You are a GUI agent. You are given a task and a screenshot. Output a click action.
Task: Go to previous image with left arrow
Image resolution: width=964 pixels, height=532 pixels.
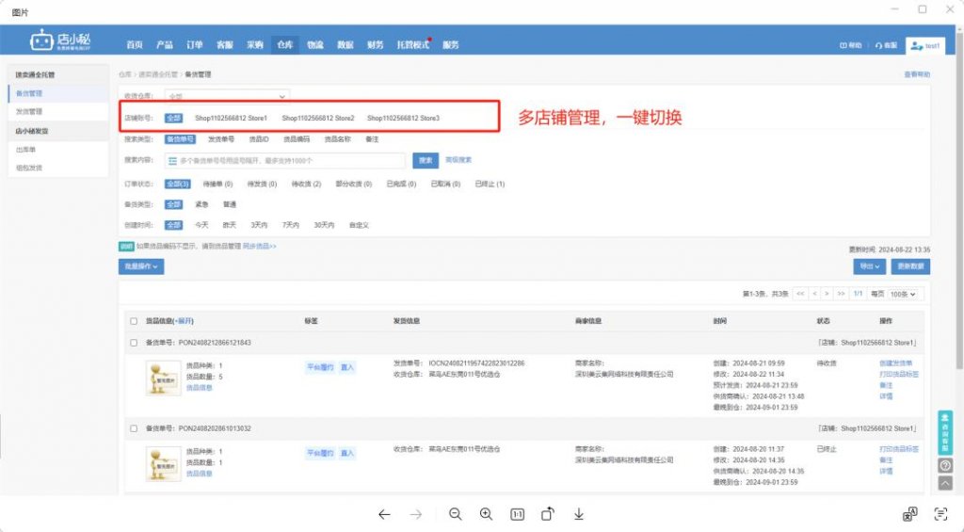click(x=384, y=514)
